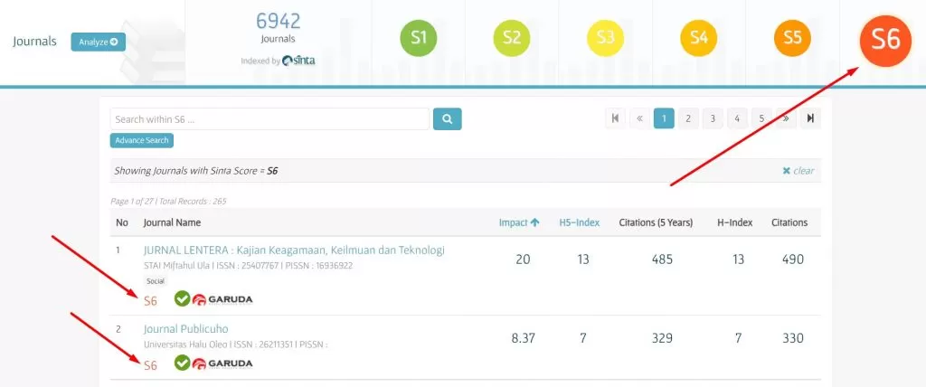Go to page 4
Screen dimensions: 926x387
(737, 118)
